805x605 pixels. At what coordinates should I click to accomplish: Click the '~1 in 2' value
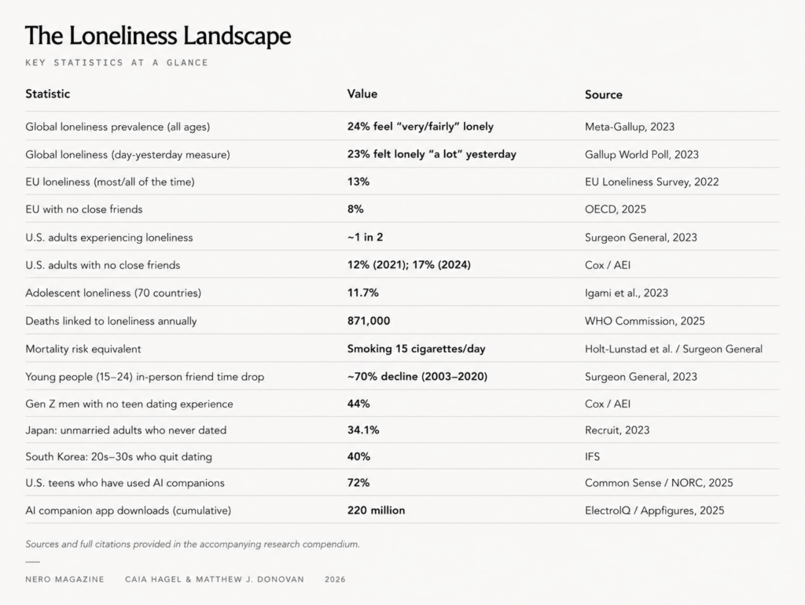click(365, 238)
